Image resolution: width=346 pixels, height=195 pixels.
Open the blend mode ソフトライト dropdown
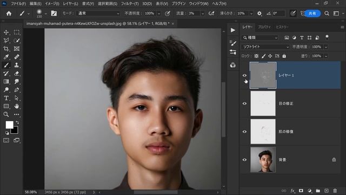[265, 47]
